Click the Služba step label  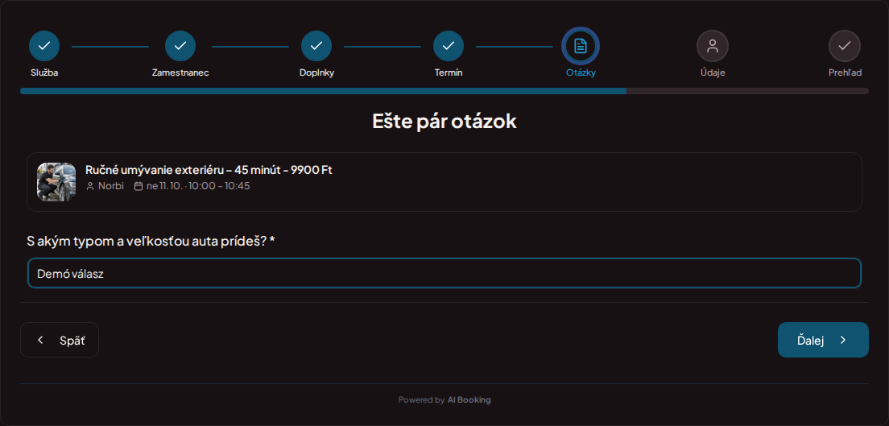44,72
